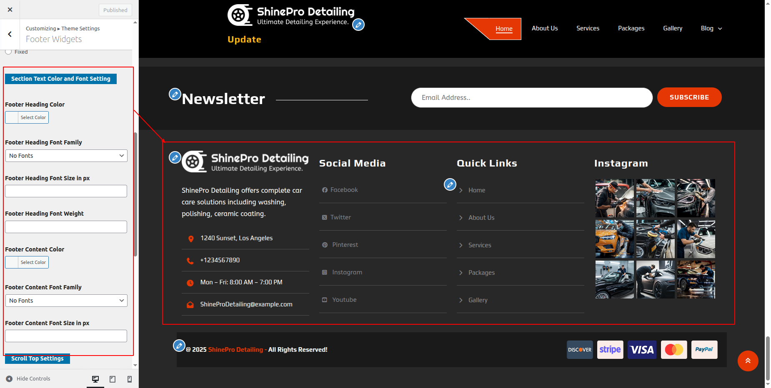This screenshot has width=771, height=388.
Task: Switch to tablet preview device icon
Action: click(113, 379)
